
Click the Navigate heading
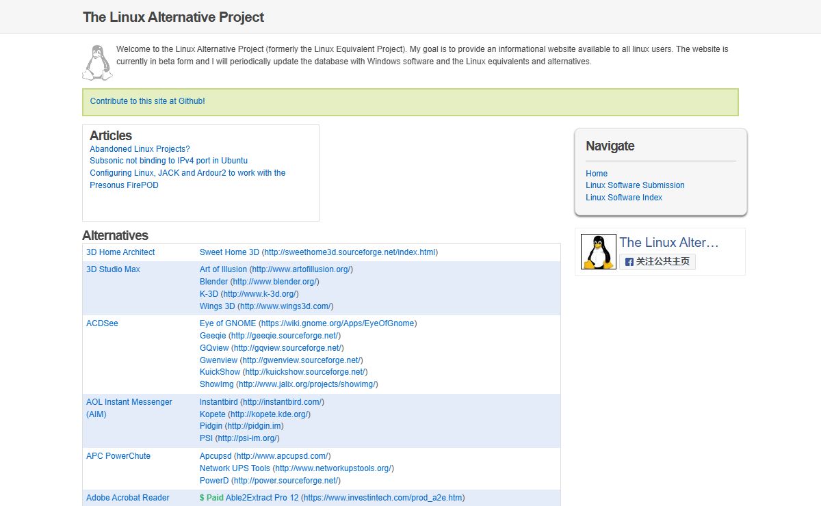[x=610, y=146]
